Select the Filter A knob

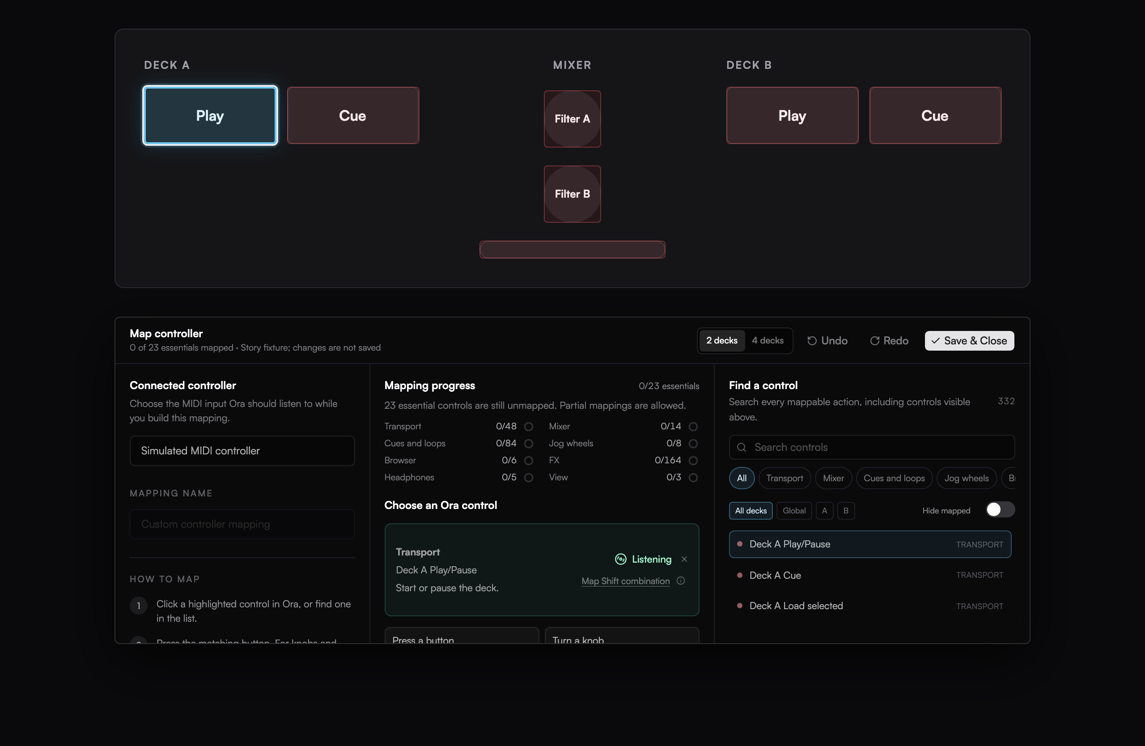572,119
